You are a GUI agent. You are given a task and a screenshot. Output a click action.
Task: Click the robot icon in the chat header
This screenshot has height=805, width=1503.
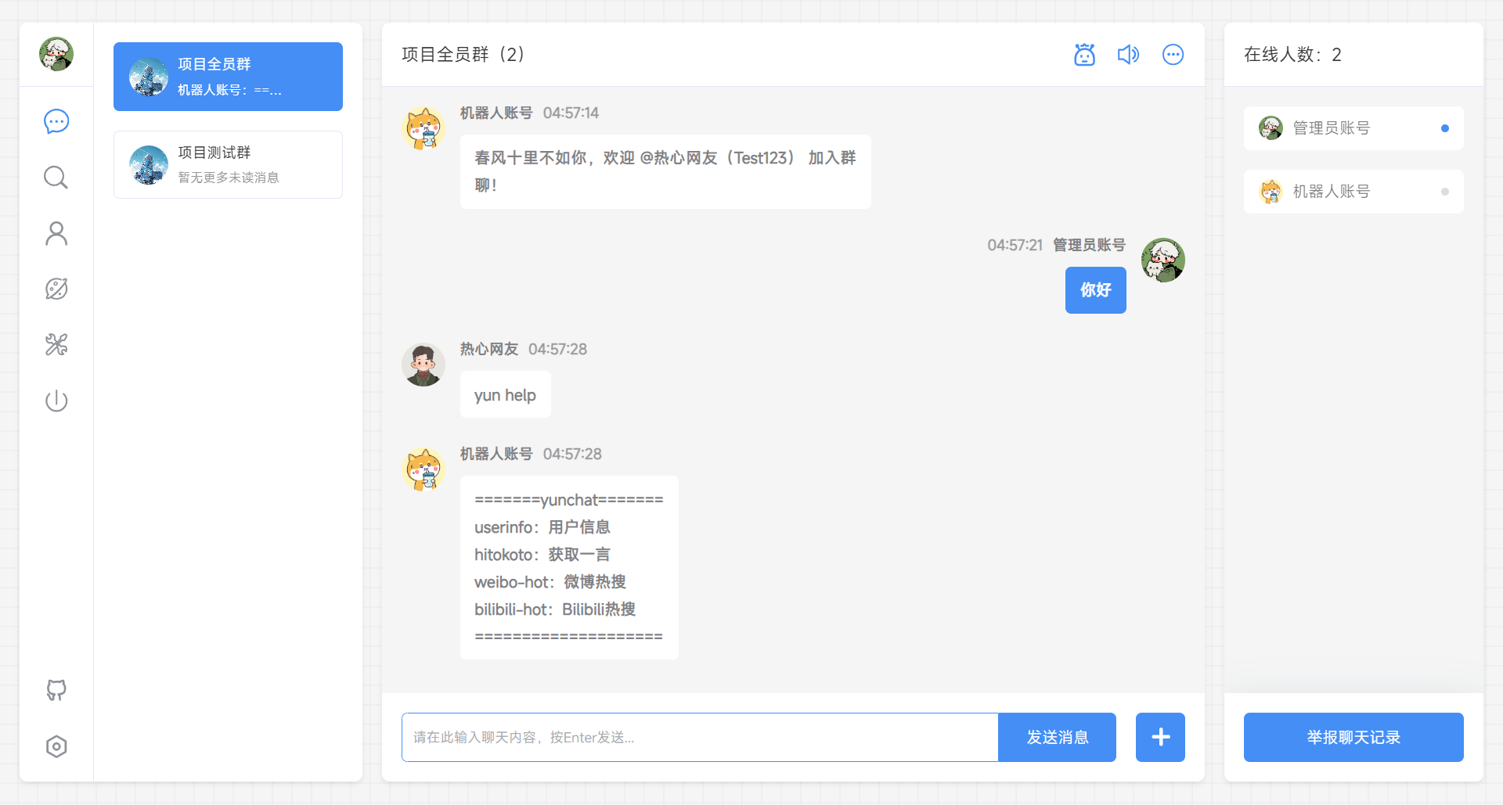[x=1083, y=54]
